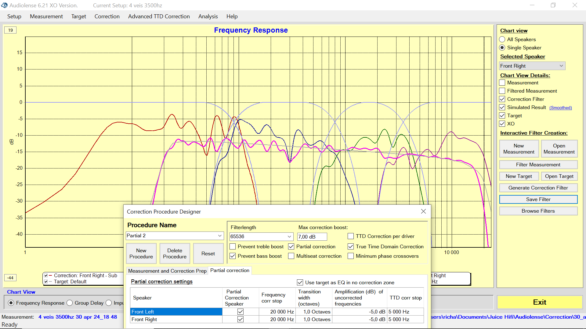Image resolution: width=586 pixels, height=329 pixels.
Task: Select Group Delay chart view
Action: pyautogui.click(x=70, y=303)
